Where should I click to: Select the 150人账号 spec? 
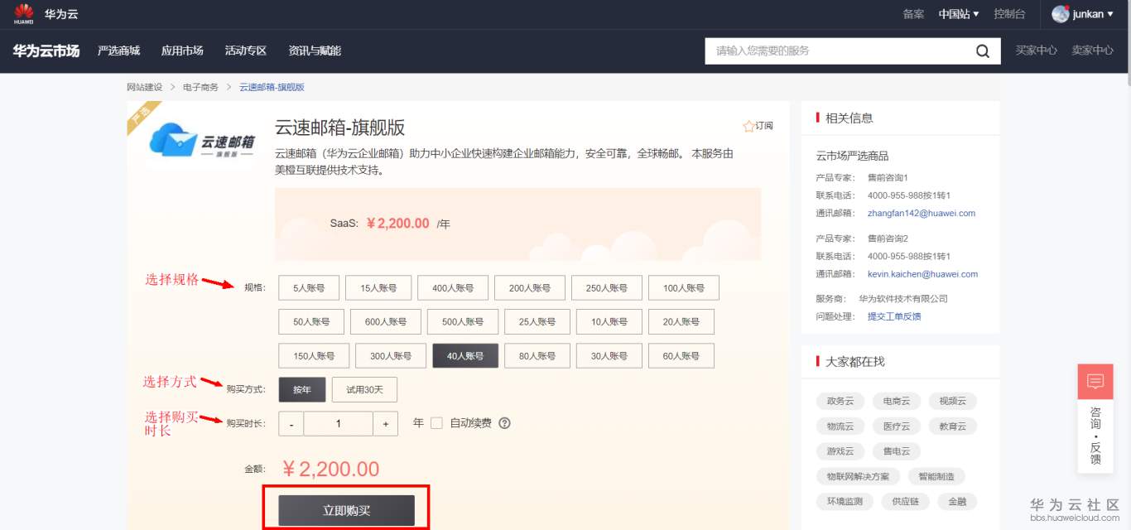pyautogui.click(x=314, y=356)
